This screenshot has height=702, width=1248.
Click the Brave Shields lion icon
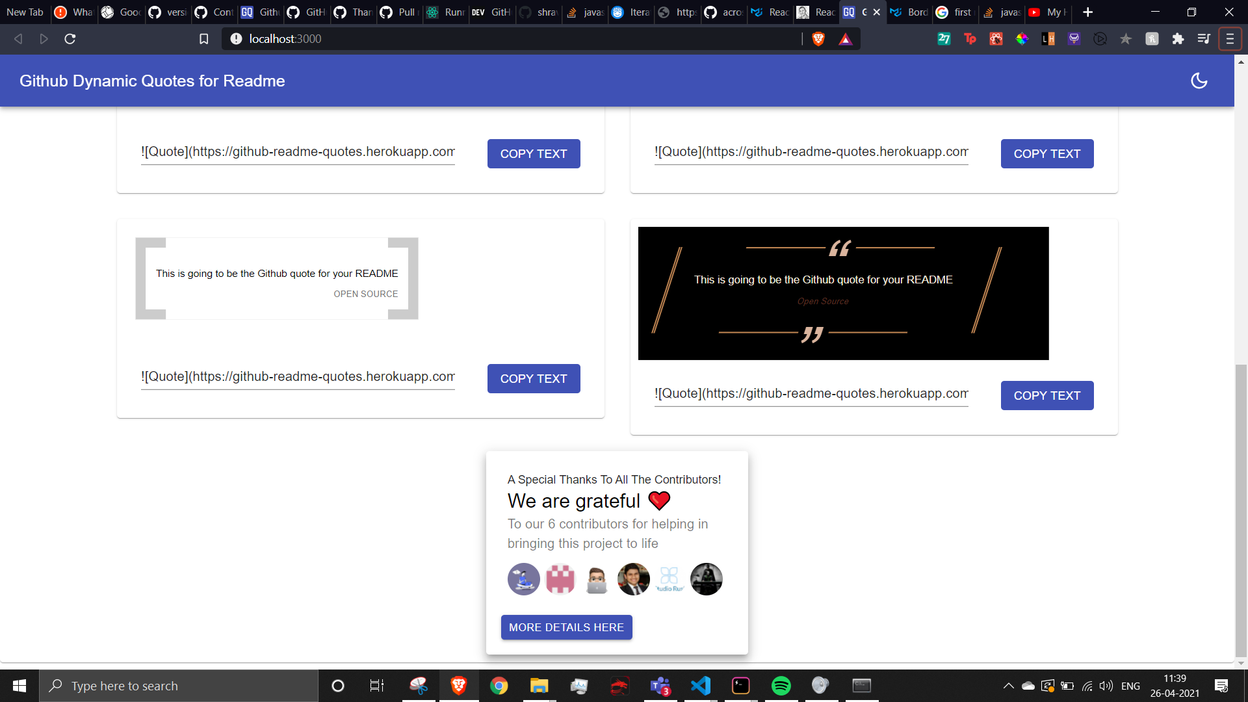tap(818, 39)
